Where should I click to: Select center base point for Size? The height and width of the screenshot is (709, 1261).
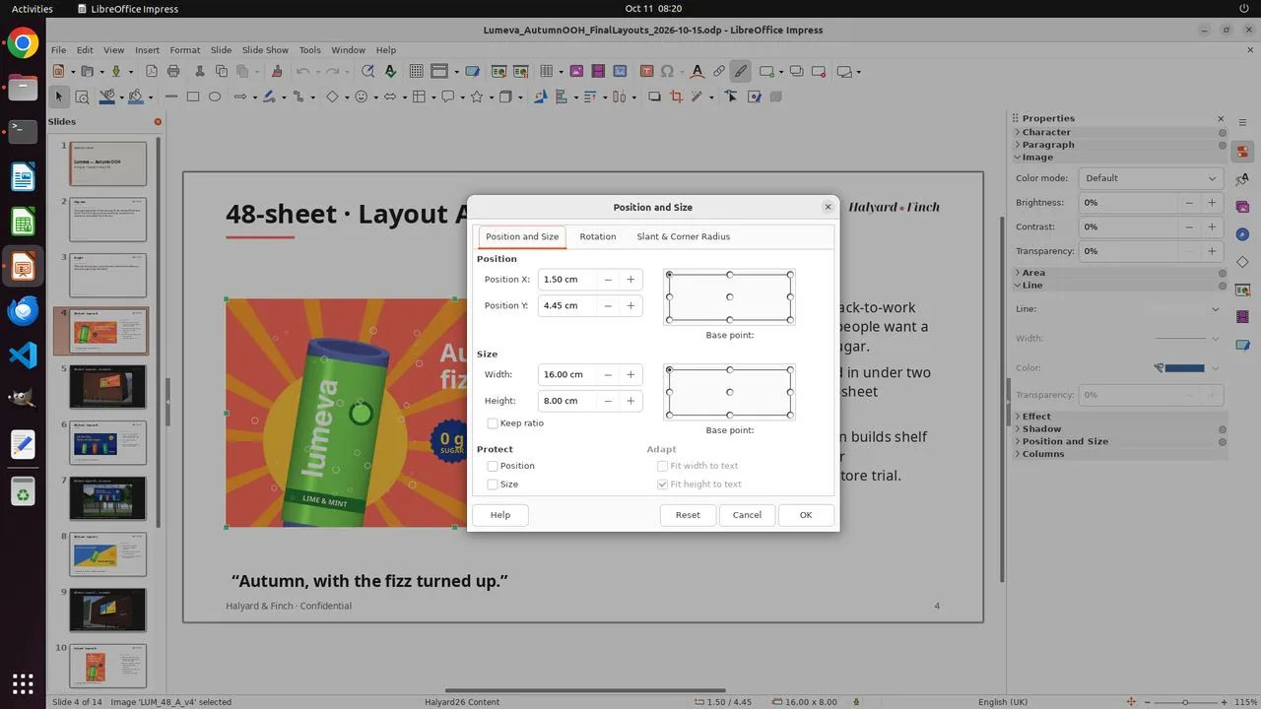coord(730,392)
